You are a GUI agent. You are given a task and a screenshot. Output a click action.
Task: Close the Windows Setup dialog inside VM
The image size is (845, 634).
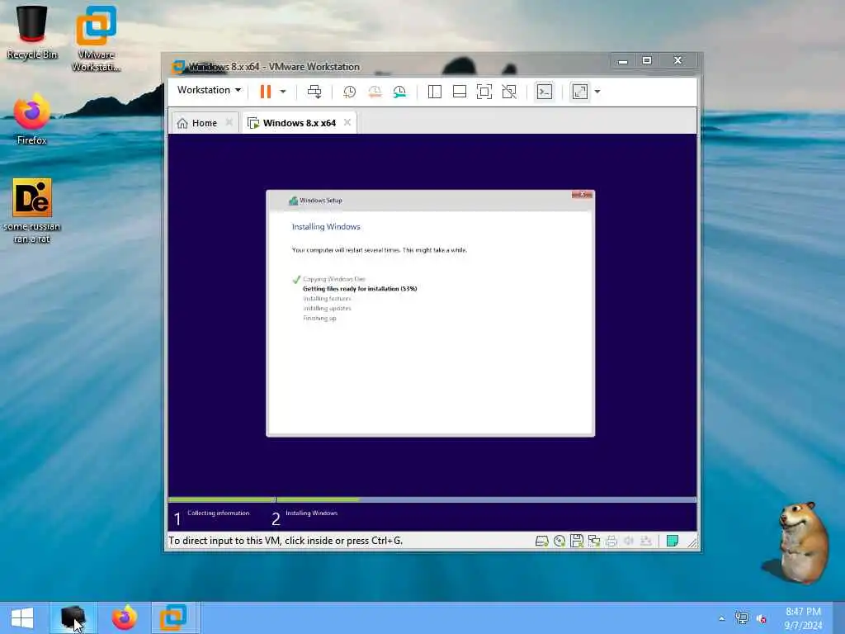tap(582, 195)
